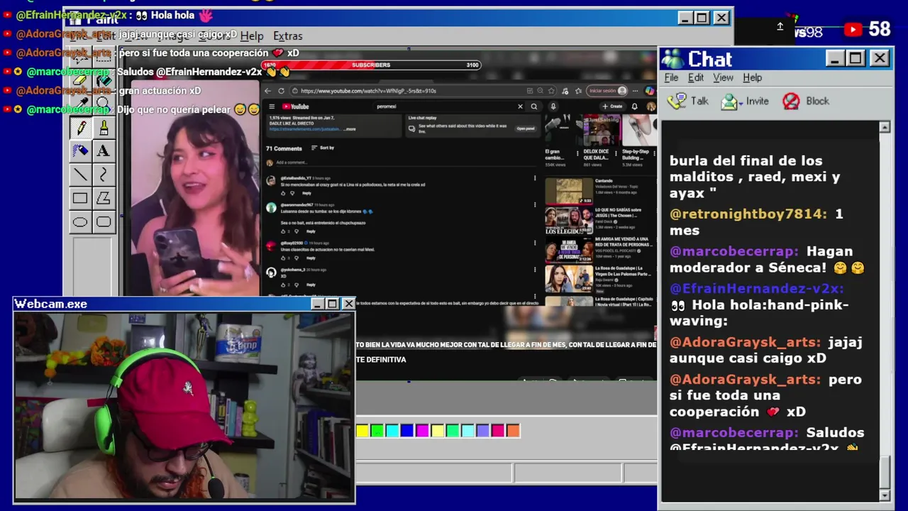
Task: Click @retronightboy7814 username in Chat window
Action: 748,214
